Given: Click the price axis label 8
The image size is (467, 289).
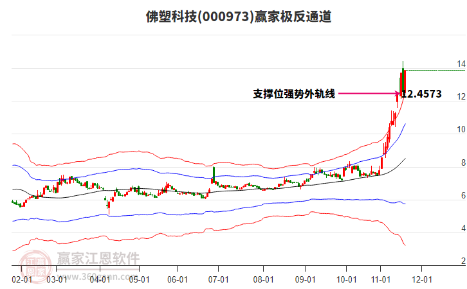Looking at the screenshot, I should (x=463, y=162).
